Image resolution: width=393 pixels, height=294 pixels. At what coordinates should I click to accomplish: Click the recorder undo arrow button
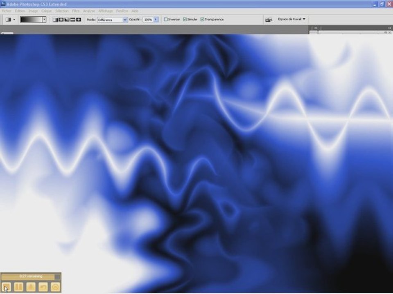tap(43, 287)
